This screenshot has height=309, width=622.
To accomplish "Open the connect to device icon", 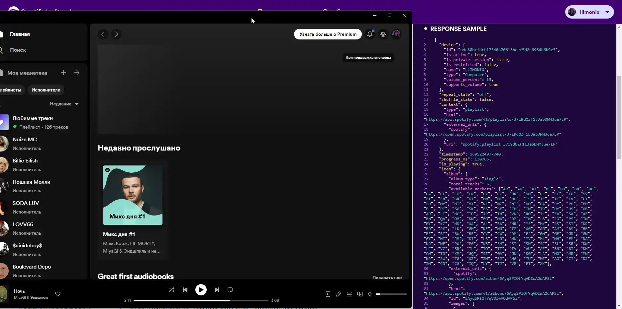I will click(360, 294).
